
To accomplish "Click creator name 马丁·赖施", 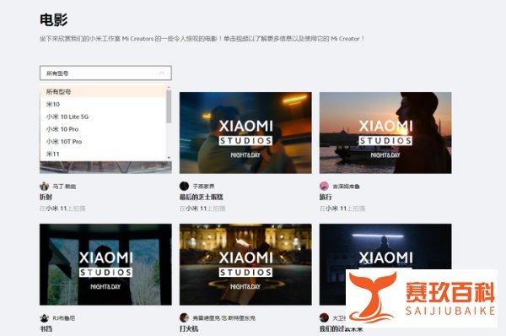I will click(x=64, y=187).
